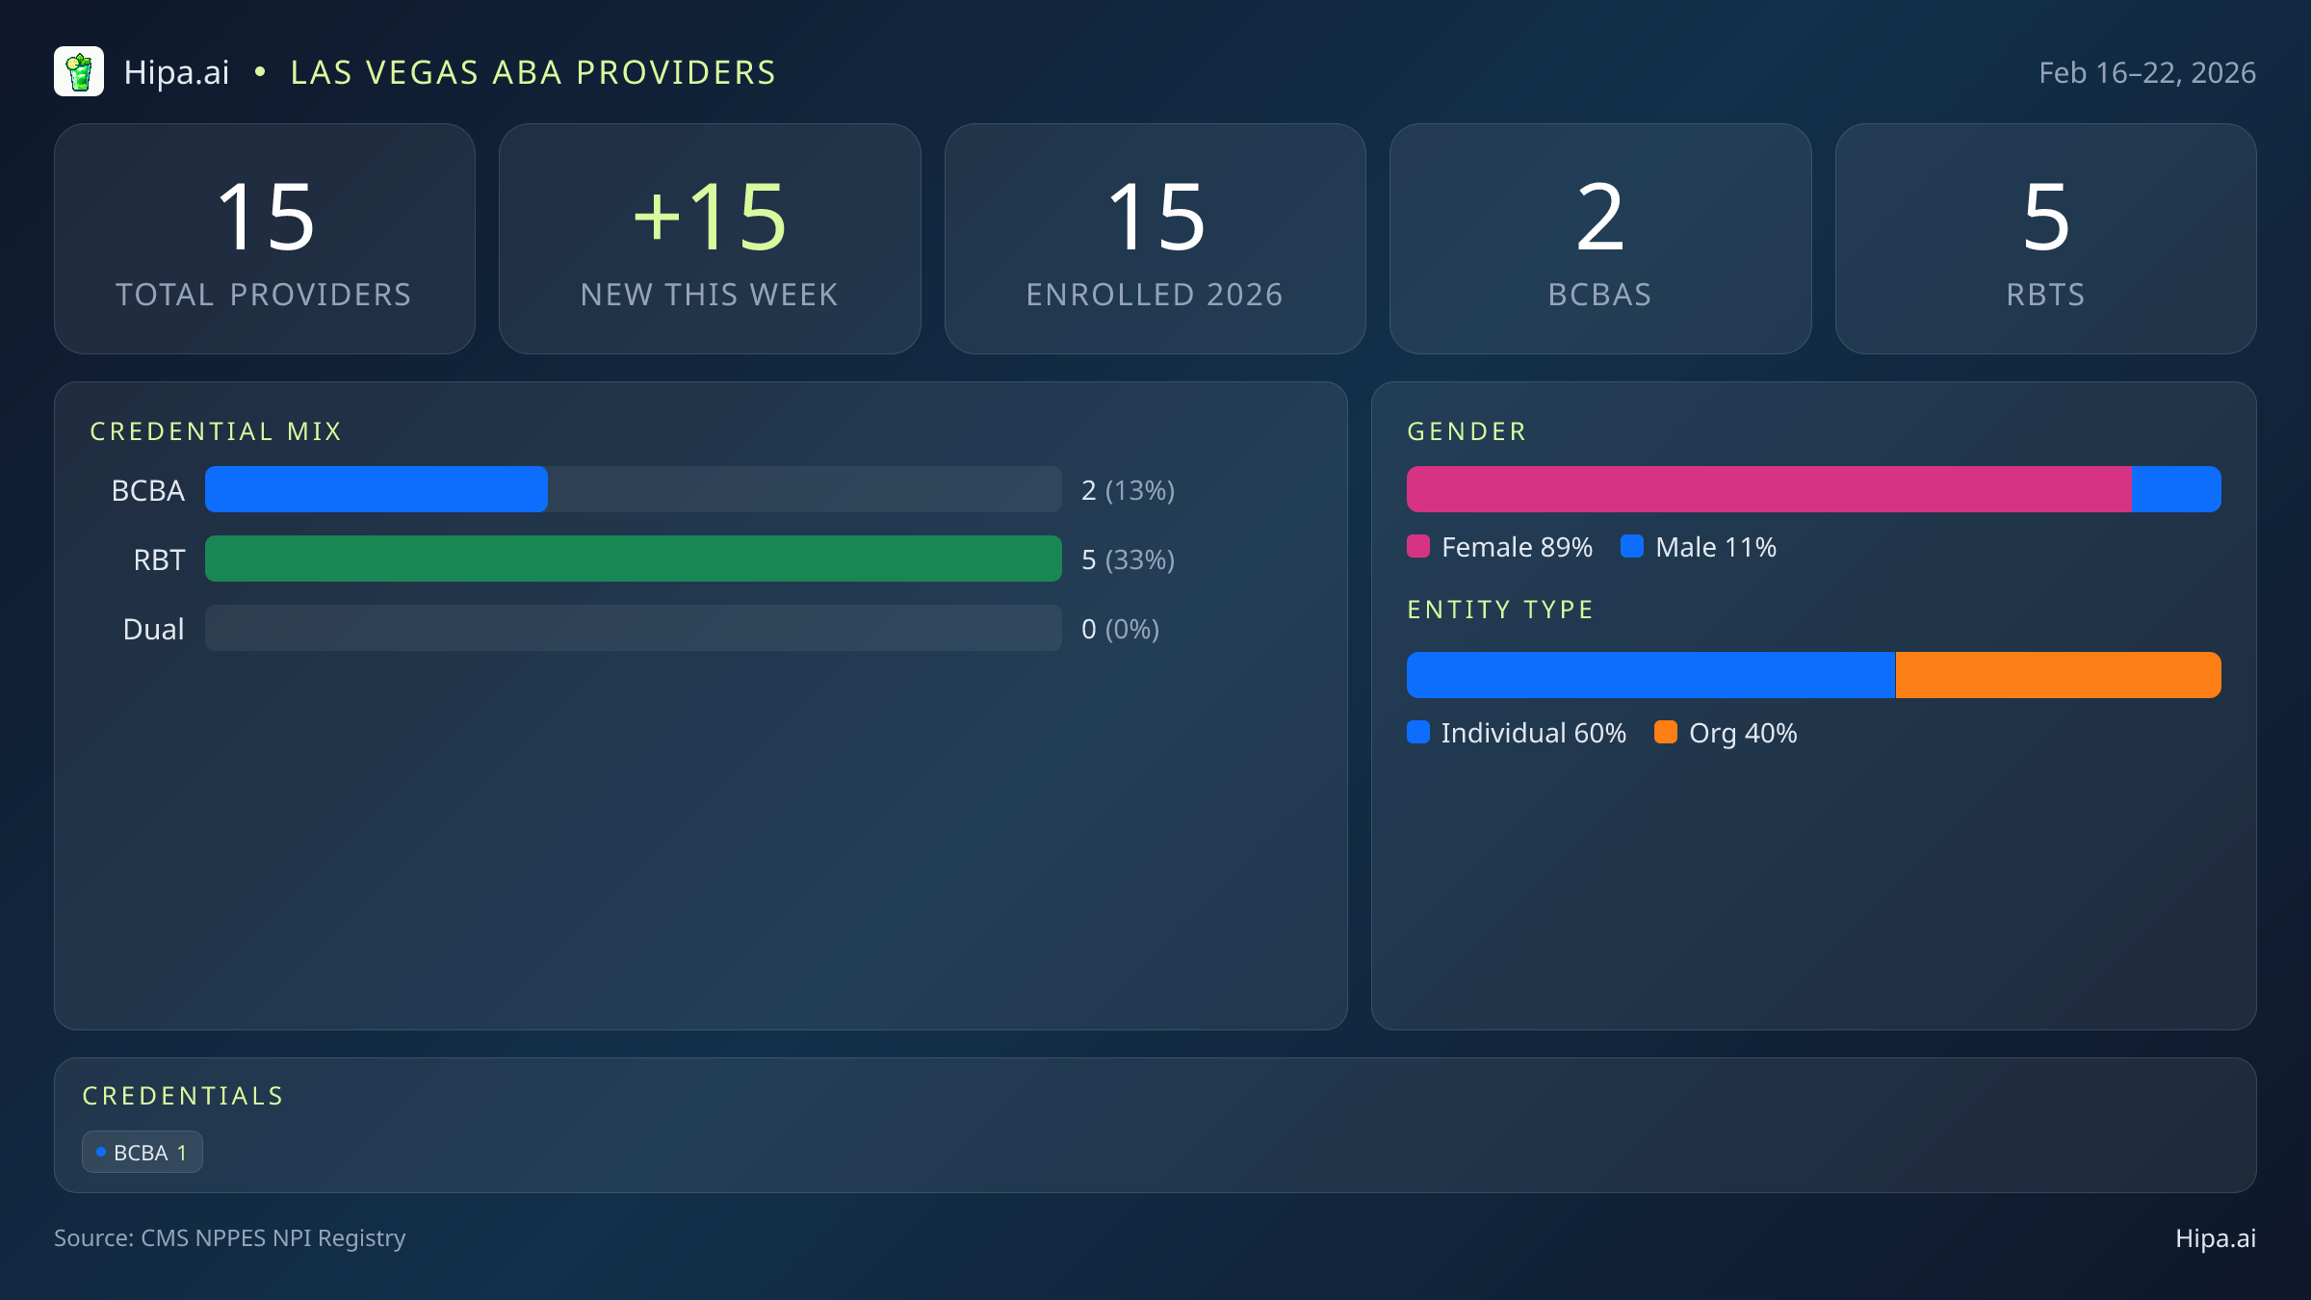Viewport: 2311px width, 1300px height.
Task: Click the empty Dual credential bar
Action: point(633,628)
